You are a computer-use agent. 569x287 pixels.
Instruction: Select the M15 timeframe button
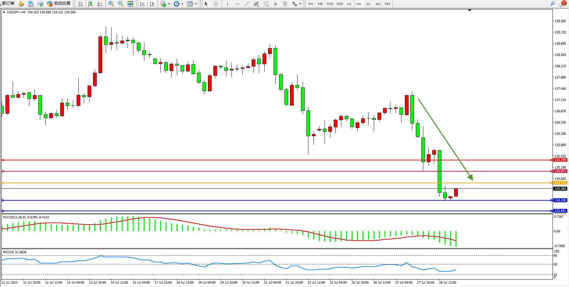pyautogui.click(x=330, y=4)
